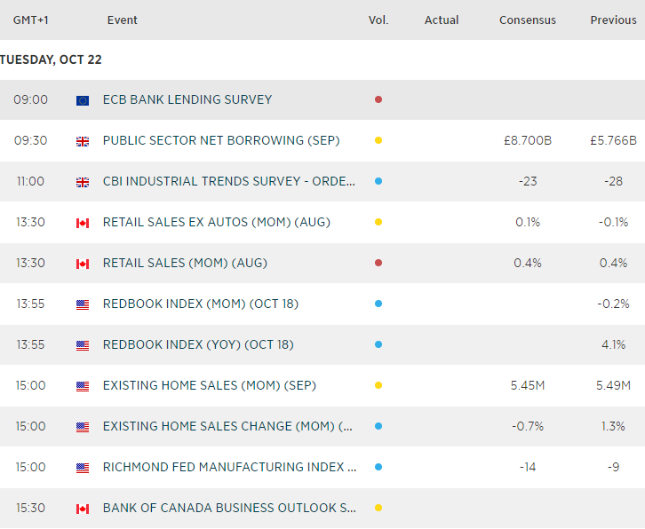Click the blue volatility dot for Redbook Index (YoY)
The height and width of the screenshot is (529, 645).
(378, 344)
